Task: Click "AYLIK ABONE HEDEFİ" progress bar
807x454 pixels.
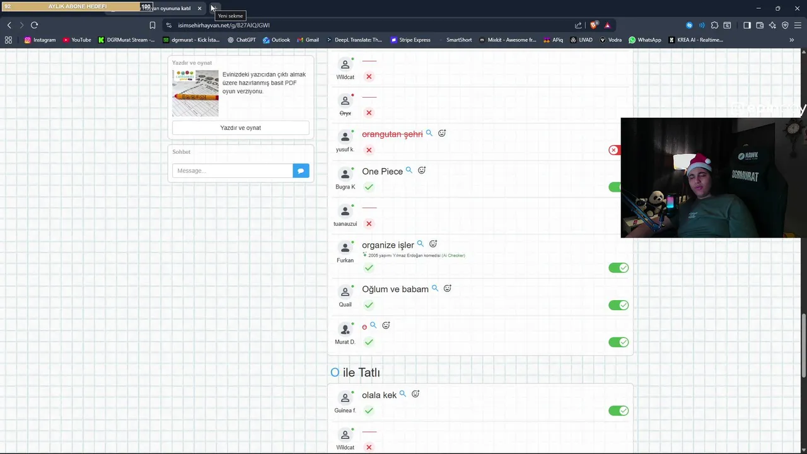Action: tap(78, 6)
